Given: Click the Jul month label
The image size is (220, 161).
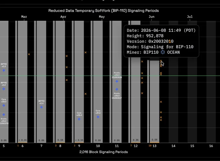Looking at the screenshot, I should (190, 17).
